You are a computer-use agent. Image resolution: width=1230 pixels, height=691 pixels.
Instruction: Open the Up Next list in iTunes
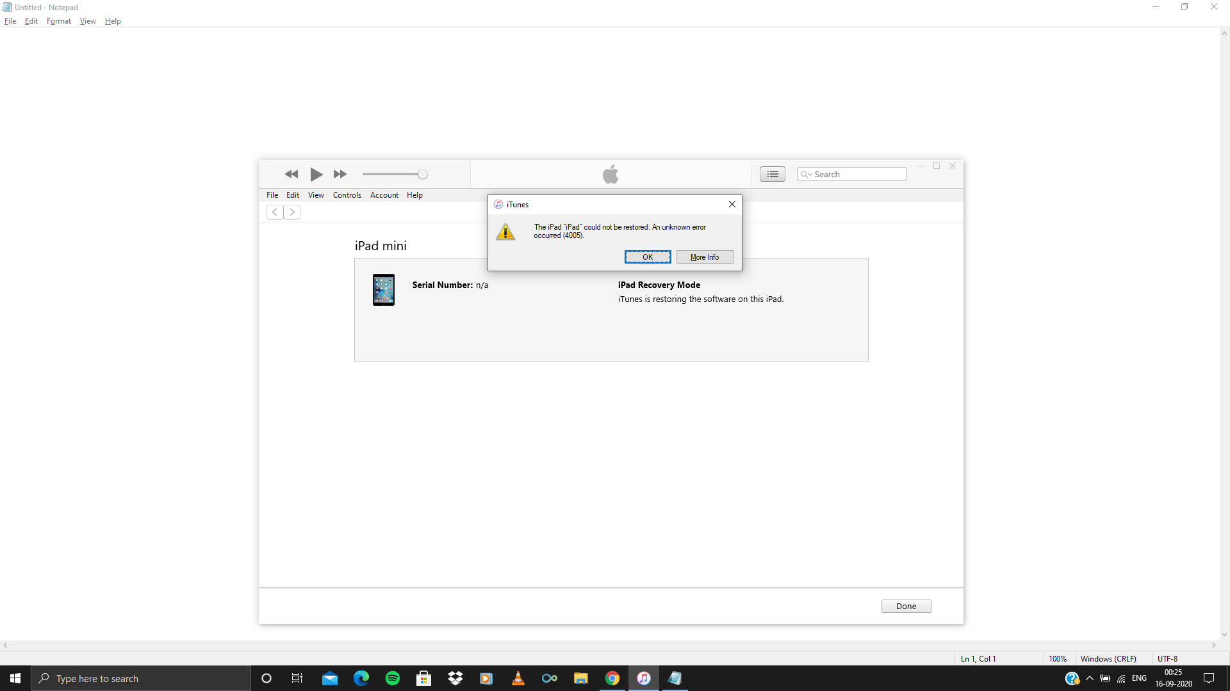point(773,174)
